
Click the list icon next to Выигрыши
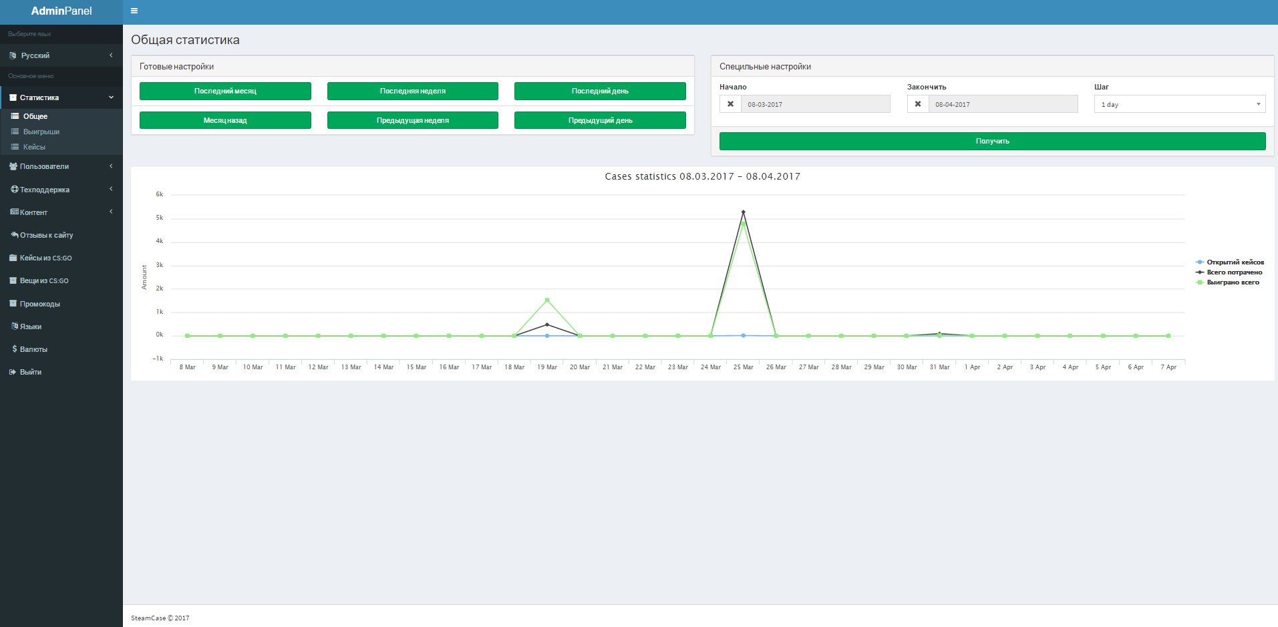tap(15, 132)
